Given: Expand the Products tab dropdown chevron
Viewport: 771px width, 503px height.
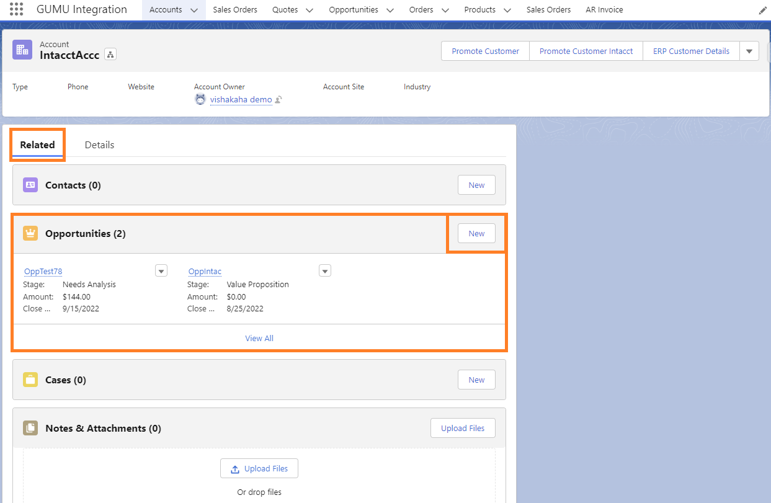Looking at the screenshot, I should point(507,11).
